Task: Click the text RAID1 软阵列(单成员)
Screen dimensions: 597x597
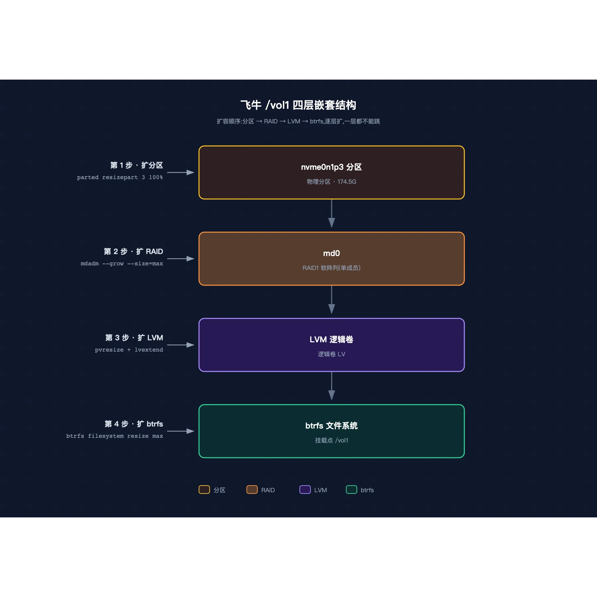Action: [332, 268]
